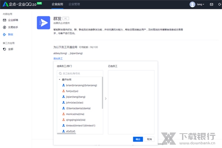Click the employee search field

point(80,73)
